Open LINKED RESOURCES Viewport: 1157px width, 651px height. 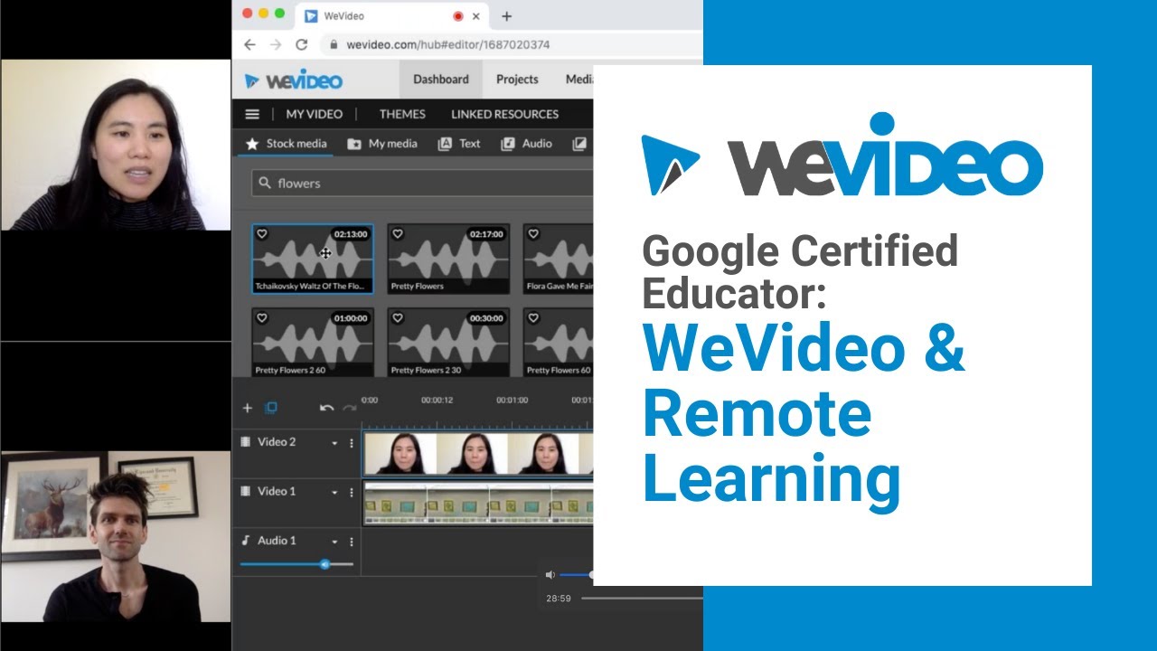[x=504, y=114]
